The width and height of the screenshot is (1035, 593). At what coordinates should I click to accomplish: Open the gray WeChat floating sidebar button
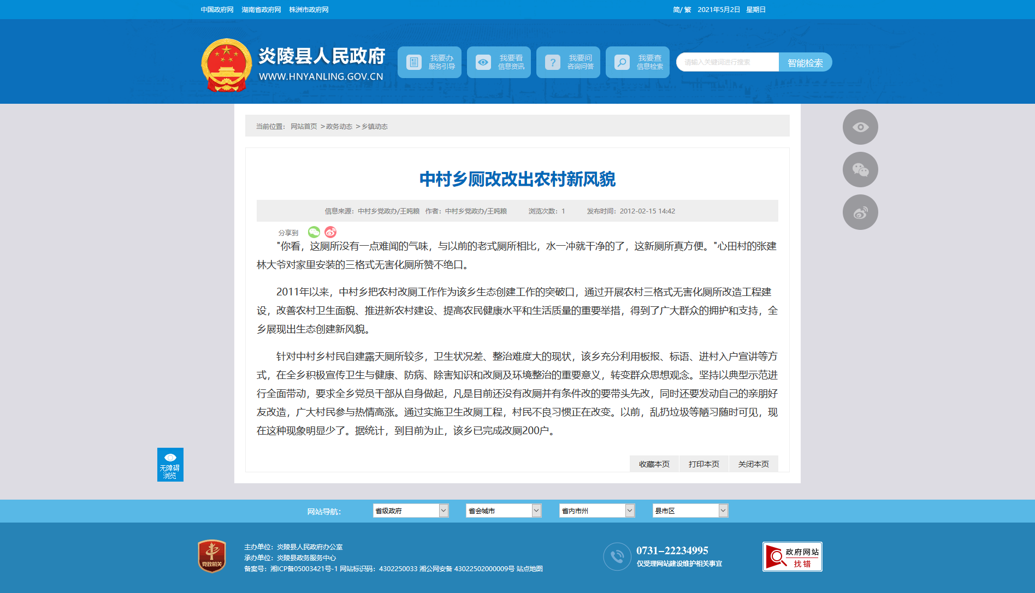860,170
